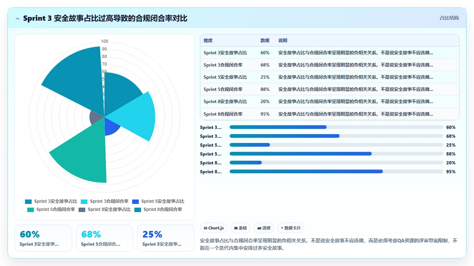Click the page title about Sprint 3

click(x=105, y=18)
